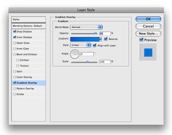
Task: Click the Opacity slider handle
Action: [95, 33]
